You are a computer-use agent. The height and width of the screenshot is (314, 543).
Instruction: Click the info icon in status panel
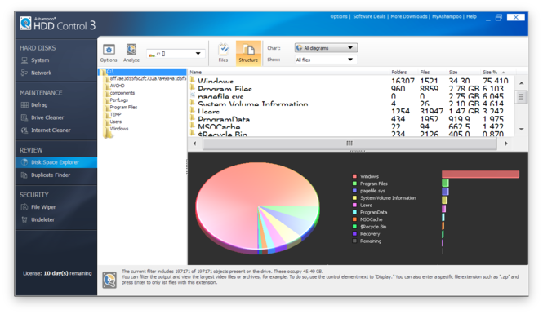pos(109,280)
